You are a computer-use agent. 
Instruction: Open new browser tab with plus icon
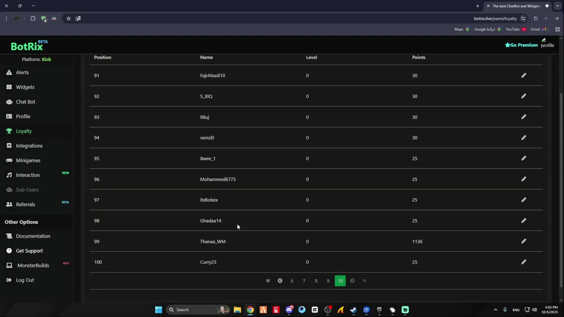[x=478, y=6]
